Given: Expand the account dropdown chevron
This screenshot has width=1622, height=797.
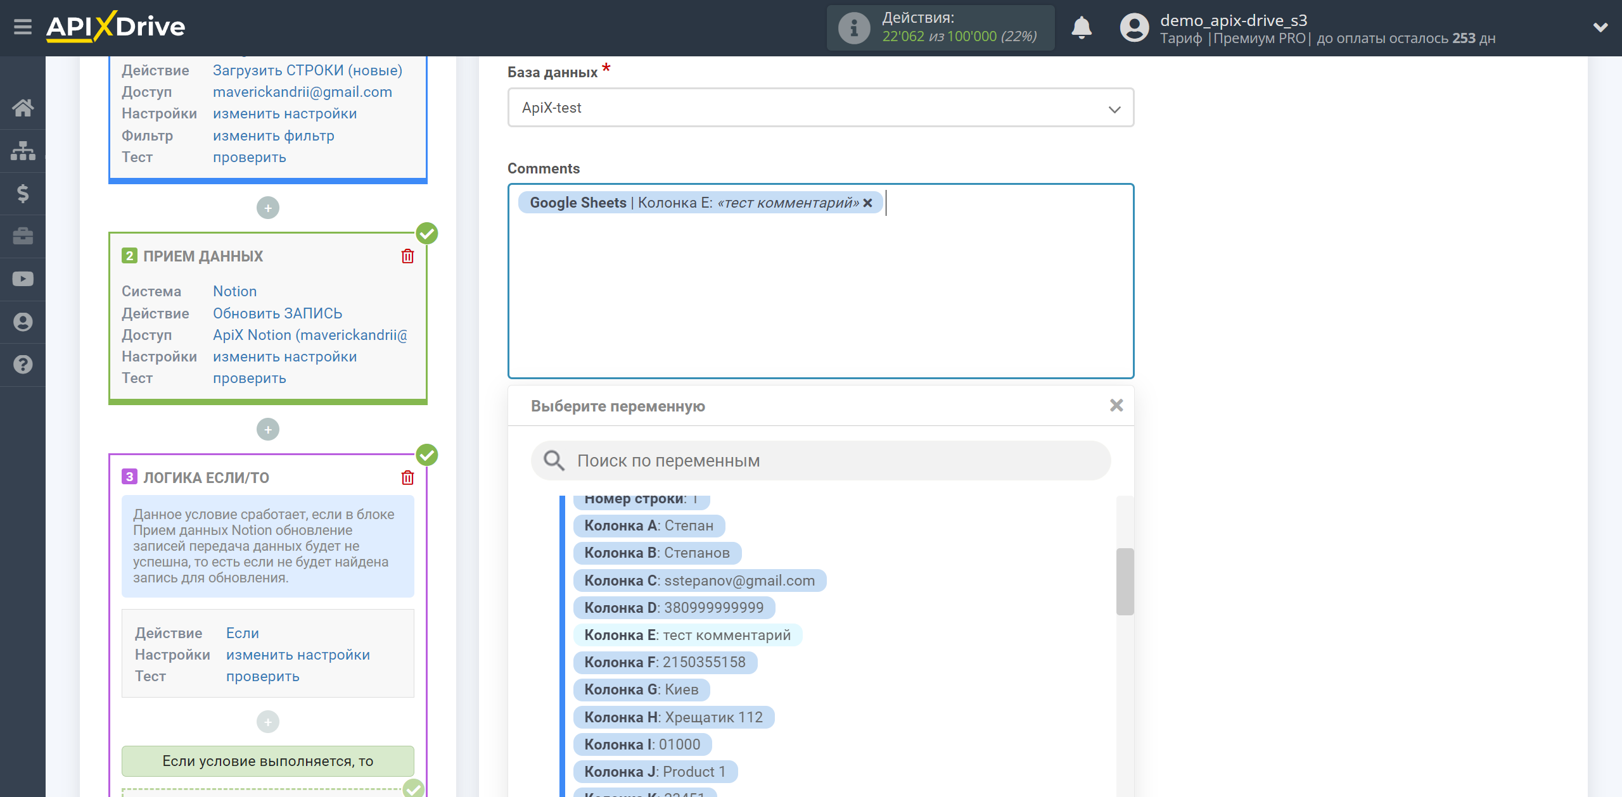Looking at the screenshot, I should pyautogui.click(x=1600, y=27).
